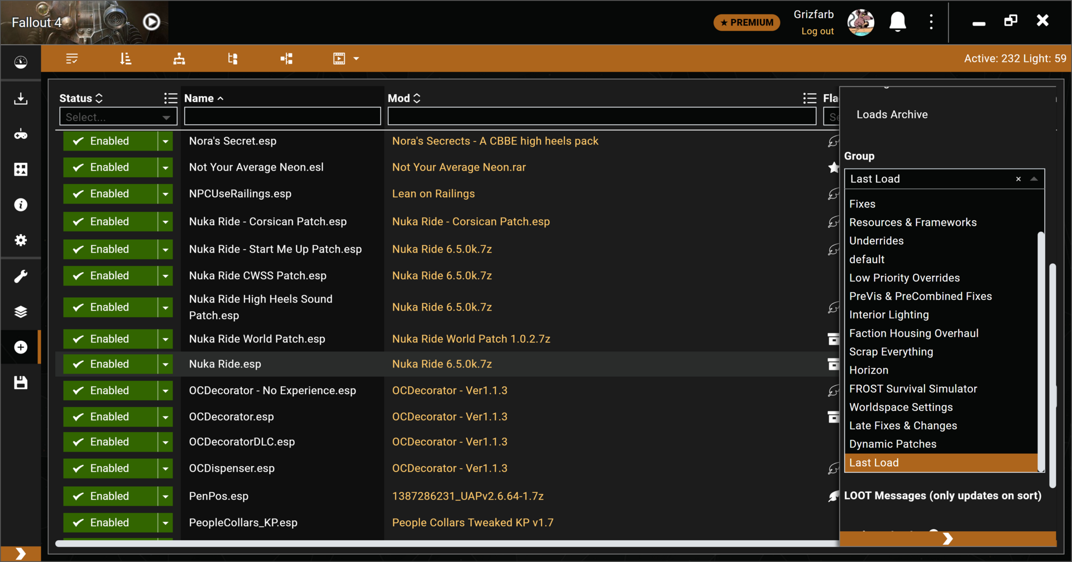Collapse the Group dropdown with the arrow

(x=1034, y=179)
